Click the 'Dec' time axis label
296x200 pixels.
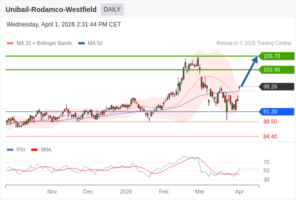88,191
